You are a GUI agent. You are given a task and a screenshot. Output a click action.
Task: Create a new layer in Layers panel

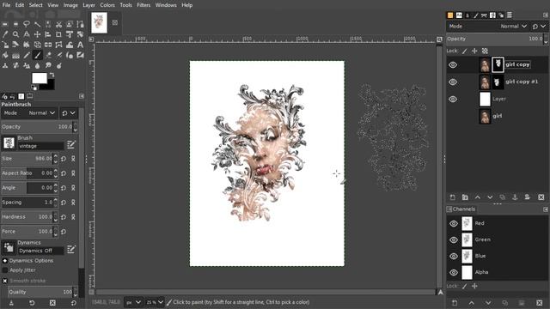[453, 197]
